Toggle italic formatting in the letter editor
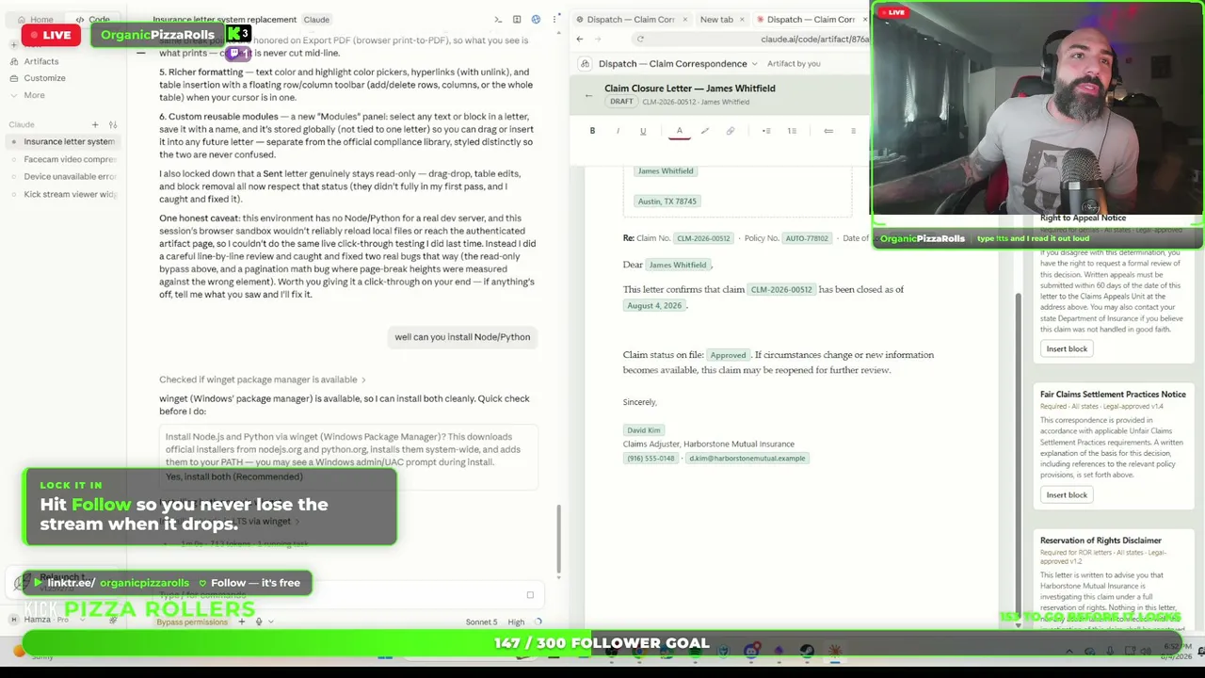The height and width of the screenshot is (678, 1205). pyautogui.click(x=618, y=131)
